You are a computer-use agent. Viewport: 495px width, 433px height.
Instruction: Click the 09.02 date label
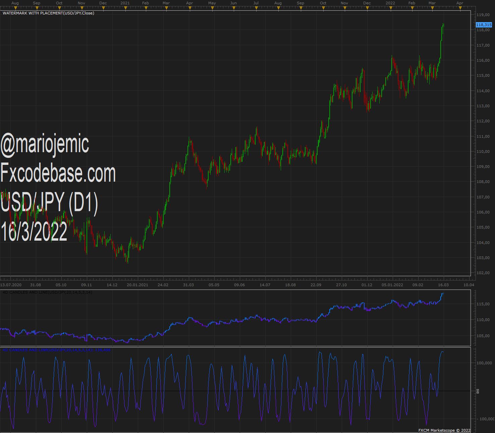(x=418, y=285)
